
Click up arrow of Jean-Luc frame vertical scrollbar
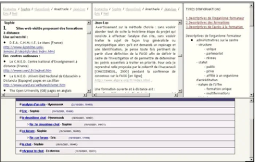180,23
